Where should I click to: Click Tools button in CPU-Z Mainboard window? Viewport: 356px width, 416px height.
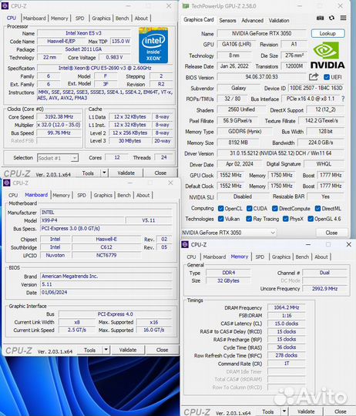pyautogui.click(x=89, y=350)
